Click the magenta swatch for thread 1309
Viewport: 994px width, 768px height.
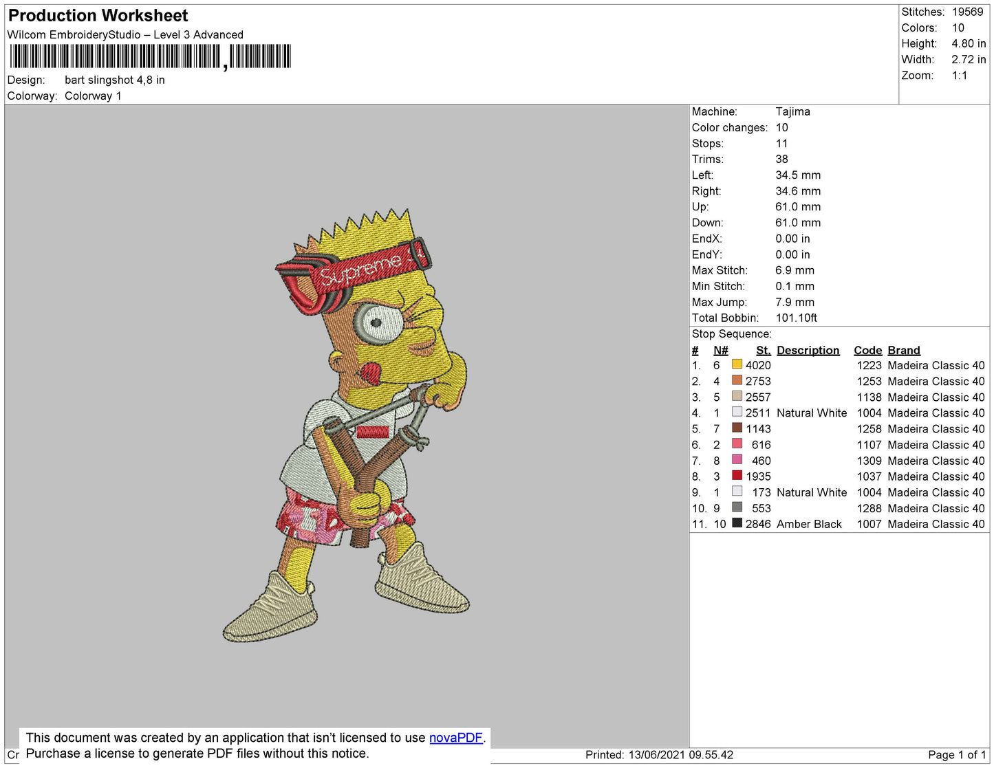point(737,459)
